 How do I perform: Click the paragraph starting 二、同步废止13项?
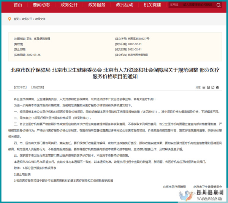[53, 118]
